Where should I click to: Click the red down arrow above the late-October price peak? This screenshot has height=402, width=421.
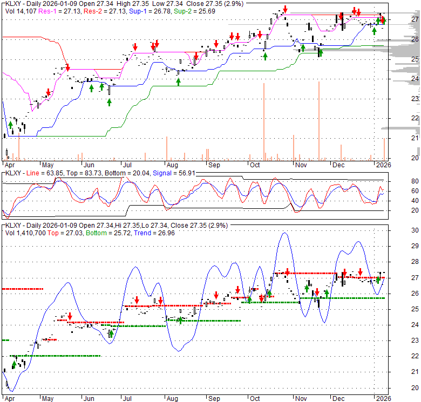(285, 10)
